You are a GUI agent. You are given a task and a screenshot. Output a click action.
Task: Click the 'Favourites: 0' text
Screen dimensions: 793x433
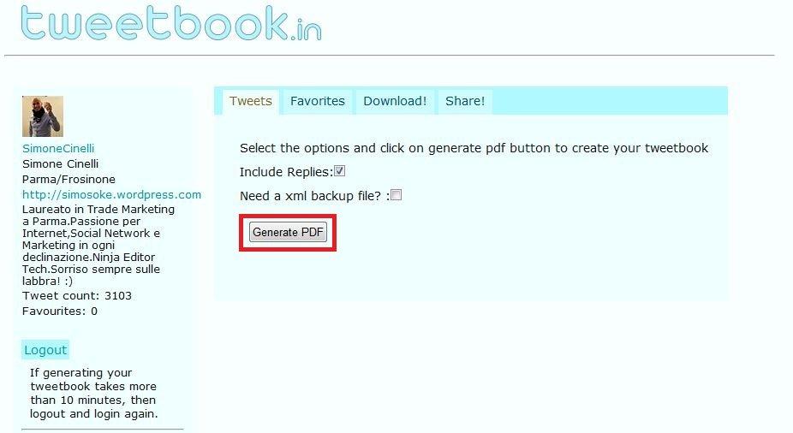(x=60, y=311)
